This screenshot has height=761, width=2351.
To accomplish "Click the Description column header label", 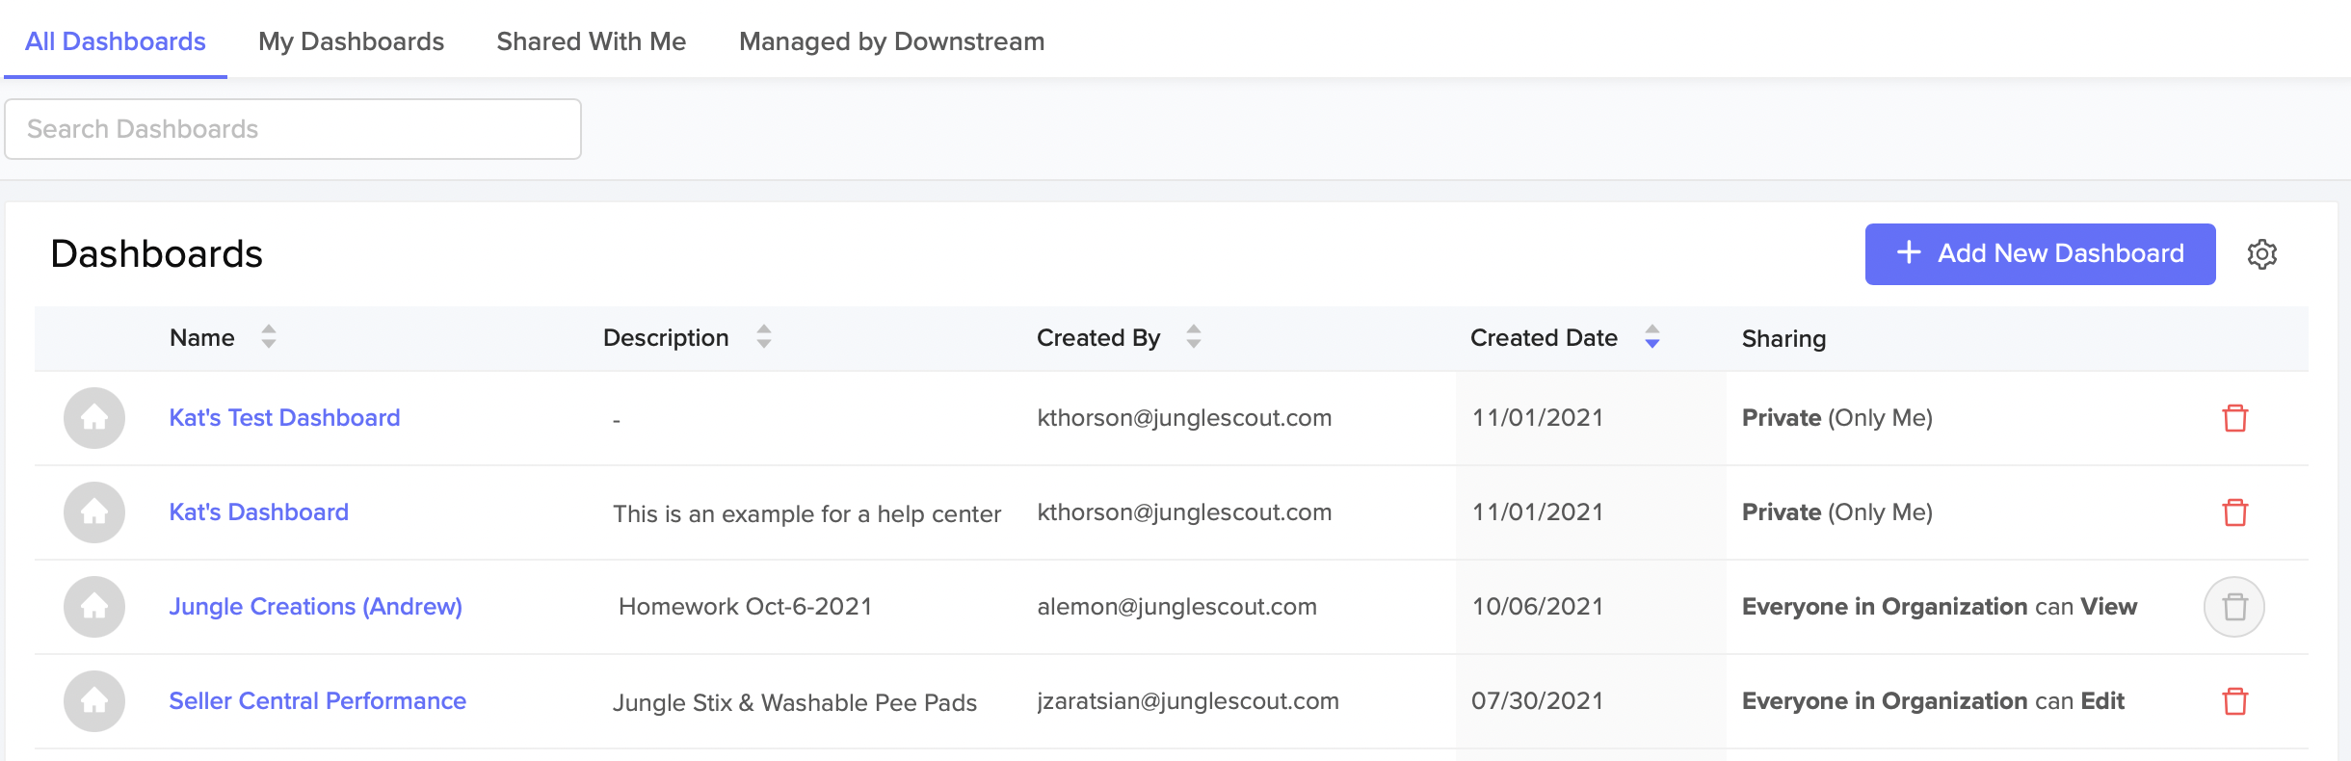I will (x=666, y=337).
